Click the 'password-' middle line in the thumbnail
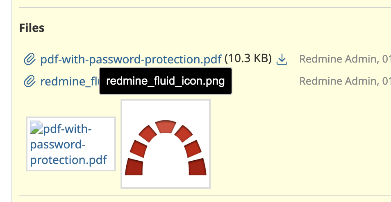The height and width of the screenshot is (202, 391). point(58,144)
